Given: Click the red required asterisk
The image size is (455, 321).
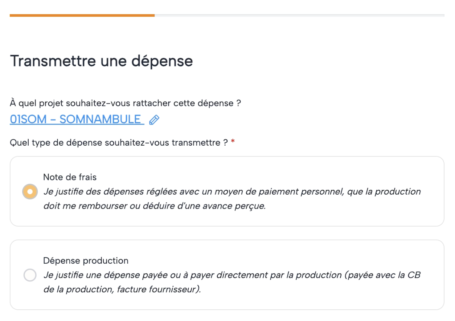Looking at the screenshot, I should pyautogui.click(x=233, y=143).
